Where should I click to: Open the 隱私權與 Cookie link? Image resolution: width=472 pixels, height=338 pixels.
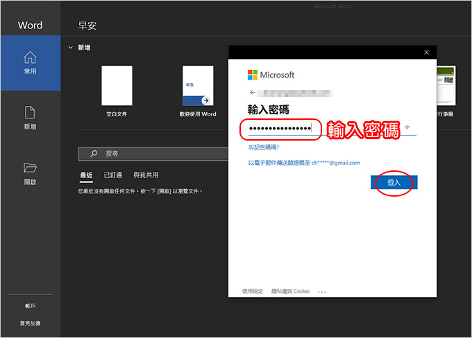pos(290,291)
